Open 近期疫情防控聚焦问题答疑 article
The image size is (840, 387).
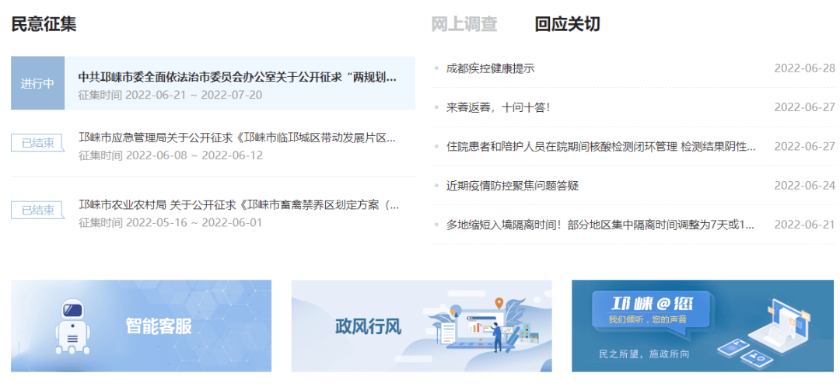click(512, 186)
